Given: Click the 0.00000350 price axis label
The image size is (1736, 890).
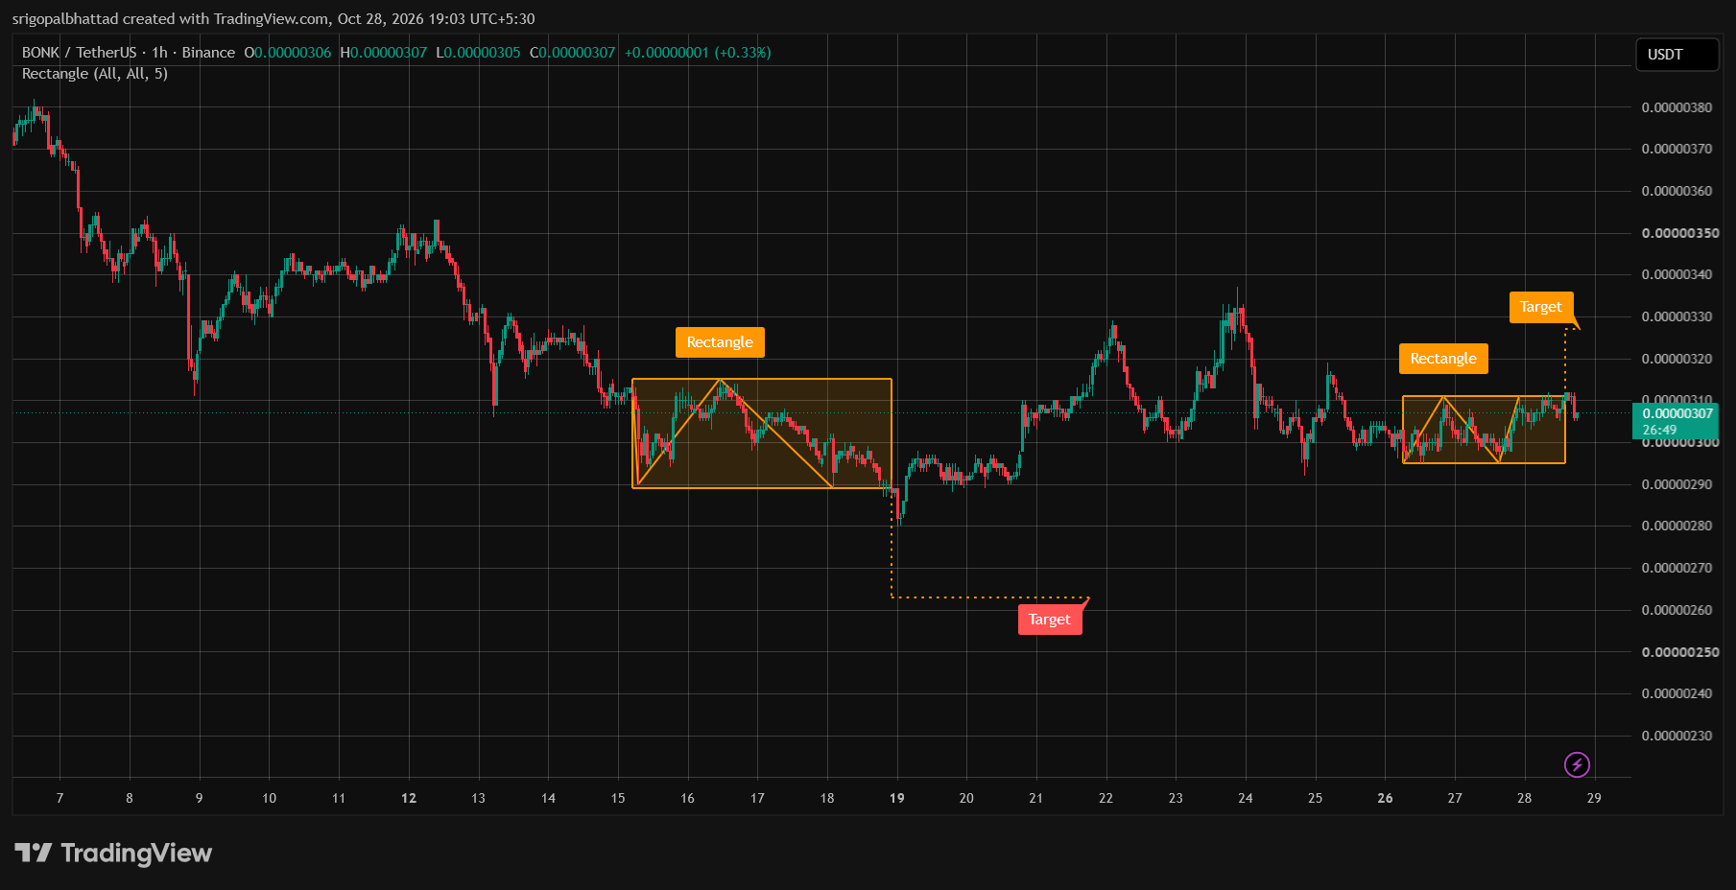Looking at the screenshot, I should point(1679,233).
